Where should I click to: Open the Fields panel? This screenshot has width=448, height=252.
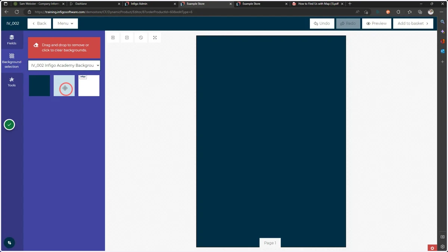click(x=12, y=40)
